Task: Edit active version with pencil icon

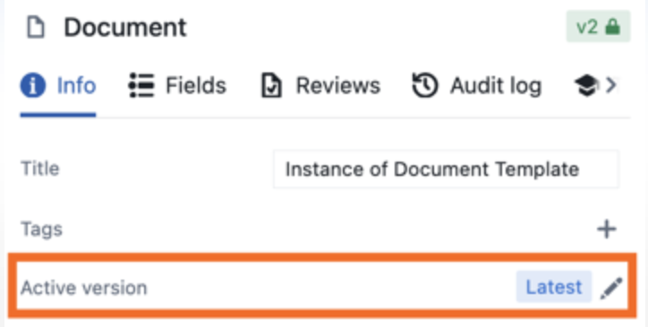Action: [x=611, y=288]
